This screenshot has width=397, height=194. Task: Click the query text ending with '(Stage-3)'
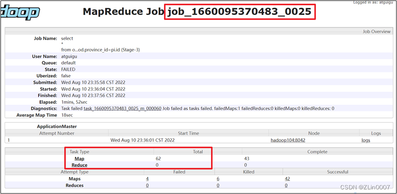click(101, 50)
